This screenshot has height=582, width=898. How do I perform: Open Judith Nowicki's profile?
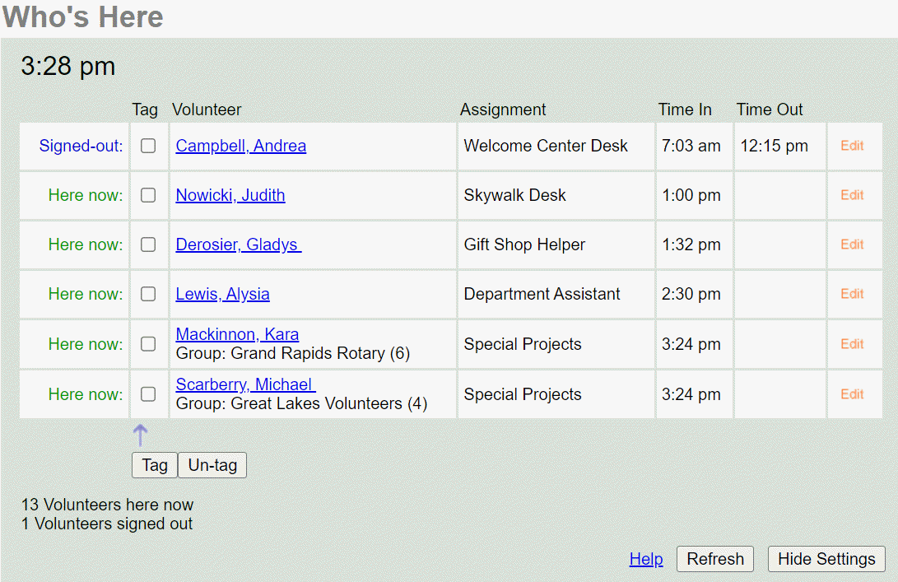pos(230,195)
